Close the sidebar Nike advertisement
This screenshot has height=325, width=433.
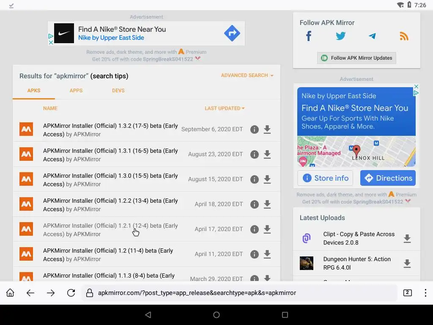416,86
